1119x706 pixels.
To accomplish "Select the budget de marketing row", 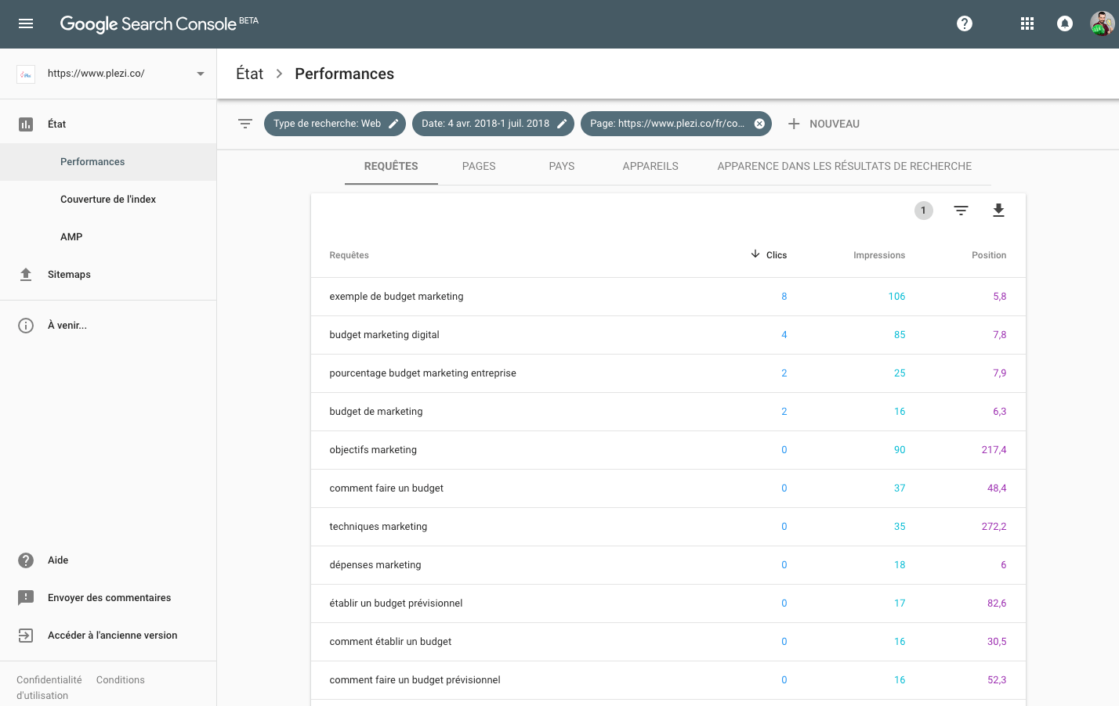I will pyautogui.click(x=668, y=412).
